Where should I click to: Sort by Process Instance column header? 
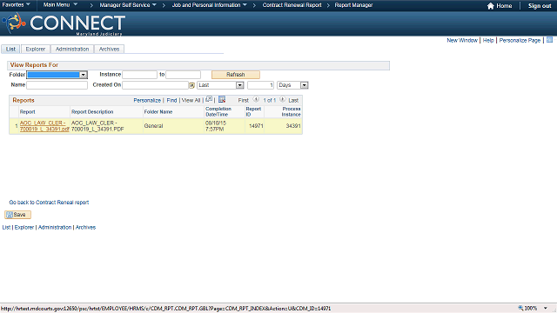292,112
